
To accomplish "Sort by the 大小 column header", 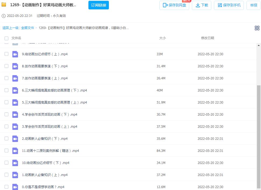I will coord(162,38).
